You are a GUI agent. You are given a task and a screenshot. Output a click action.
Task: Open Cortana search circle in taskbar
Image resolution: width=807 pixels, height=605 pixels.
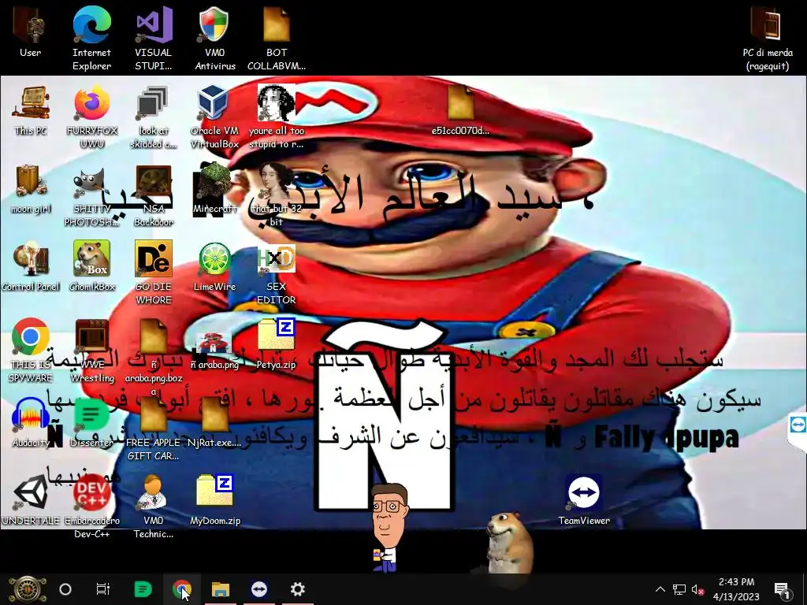tap(65, 589)
